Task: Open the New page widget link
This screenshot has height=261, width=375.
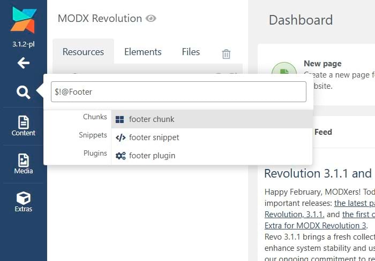Action: coord(322,64)
